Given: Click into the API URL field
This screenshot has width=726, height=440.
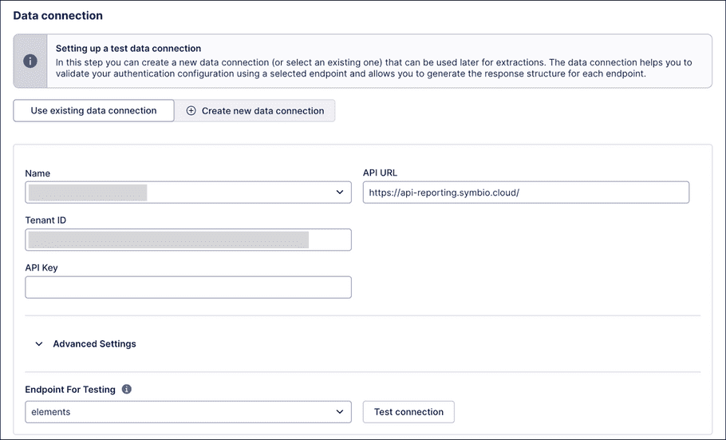Looking at the screenshot, I should pyautogui.click(x=526, y=192).
